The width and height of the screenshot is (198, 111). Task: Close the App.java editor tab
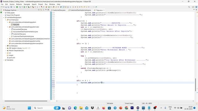tap(104, 10)
